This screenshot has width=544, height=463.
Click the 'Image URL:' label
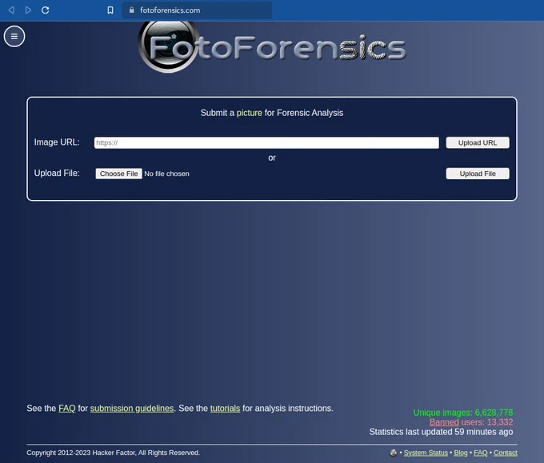(57, 142)
